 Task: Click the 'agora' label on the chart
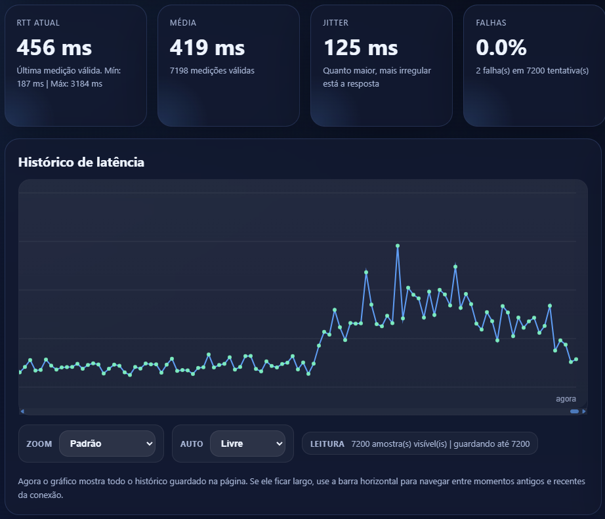coord(566,399)
